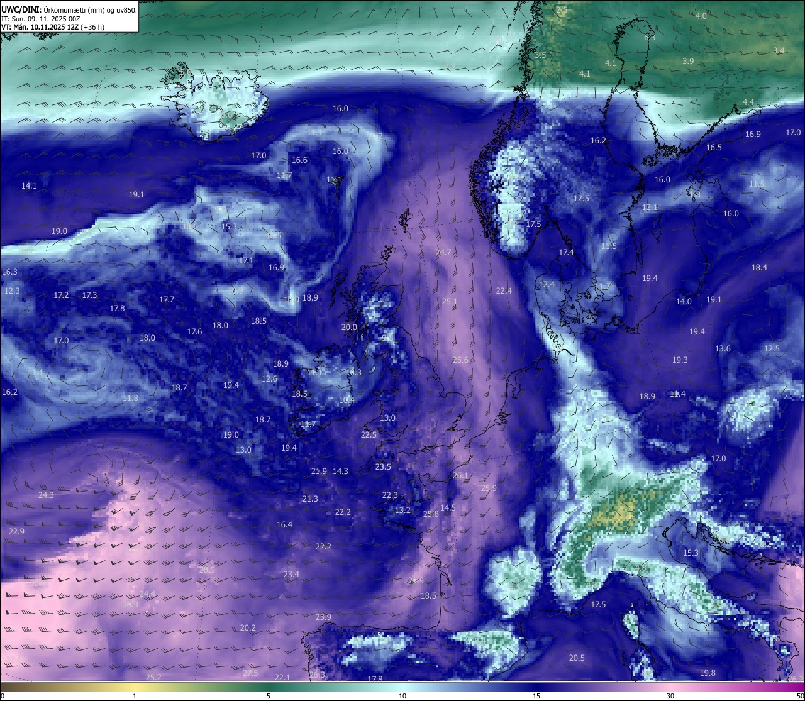805x701 pixels.
Task: Click the 17.7 map value
Action: pos(166,299)
